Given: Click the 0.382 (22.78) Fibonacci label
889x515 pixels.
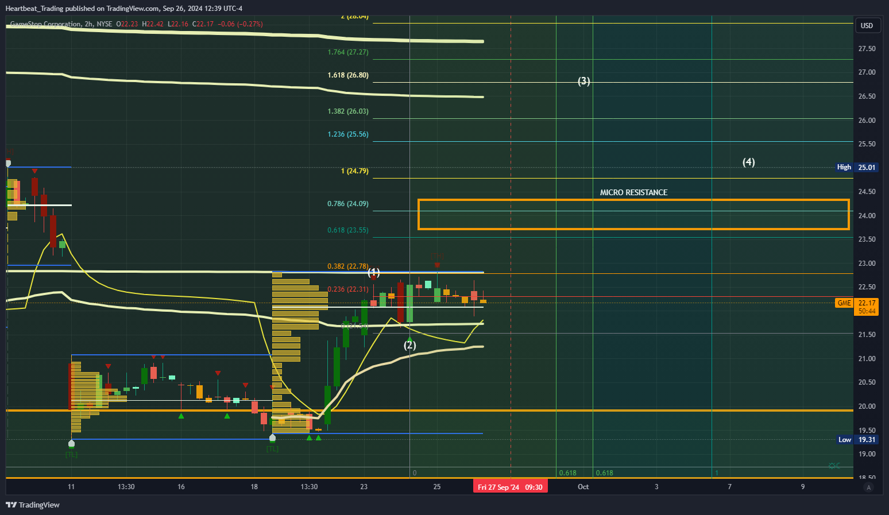Looking at the screenshot, I should (x=348, y=266).
